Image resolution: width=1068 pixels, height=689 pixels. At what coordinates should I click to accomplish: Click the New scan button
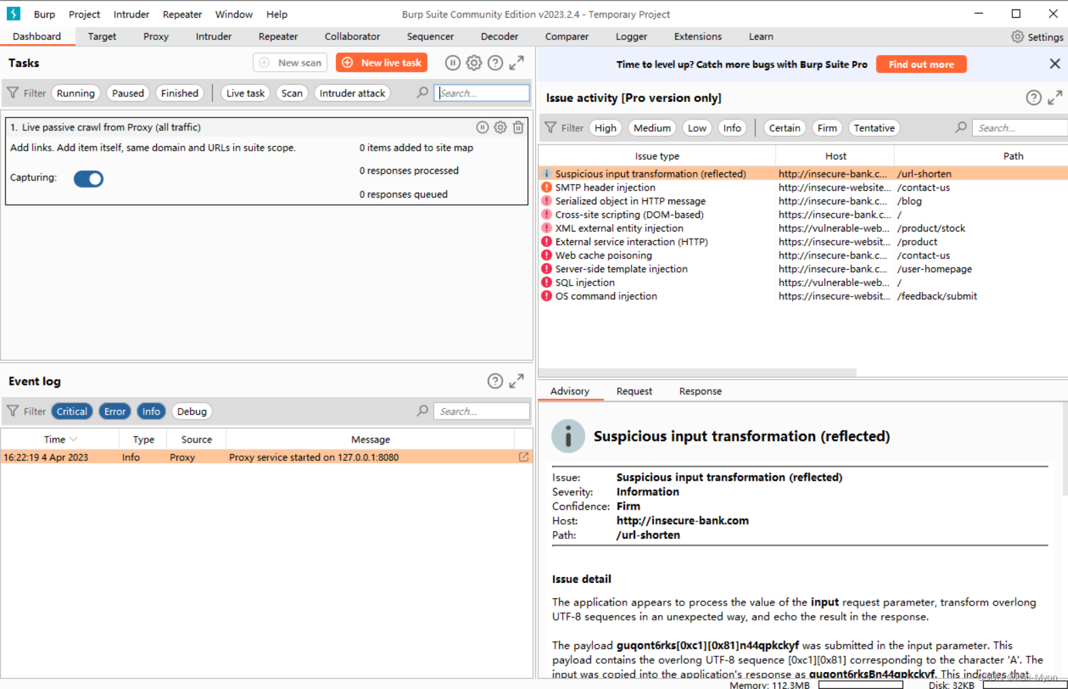point(290,62)
